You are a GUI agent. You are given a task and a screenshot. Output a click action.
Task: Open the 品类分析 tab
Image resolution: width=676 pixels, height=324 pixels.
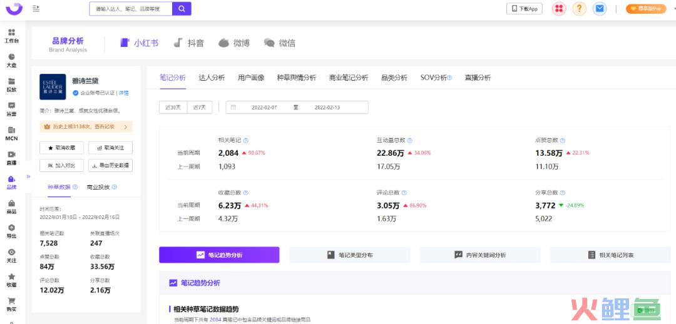(394, 78)
